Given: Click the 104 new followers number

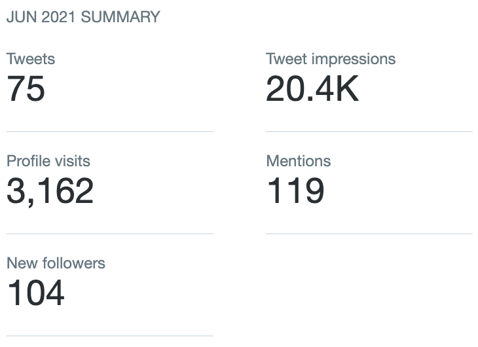Looking at the screenshot, I should 36,293.
